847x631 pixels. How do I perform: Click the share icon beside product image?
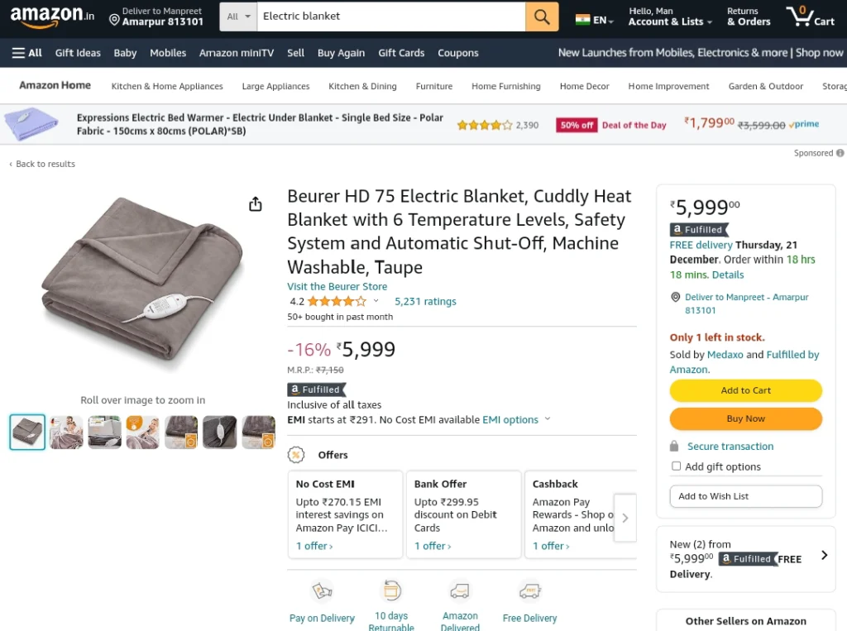[256, 203]
